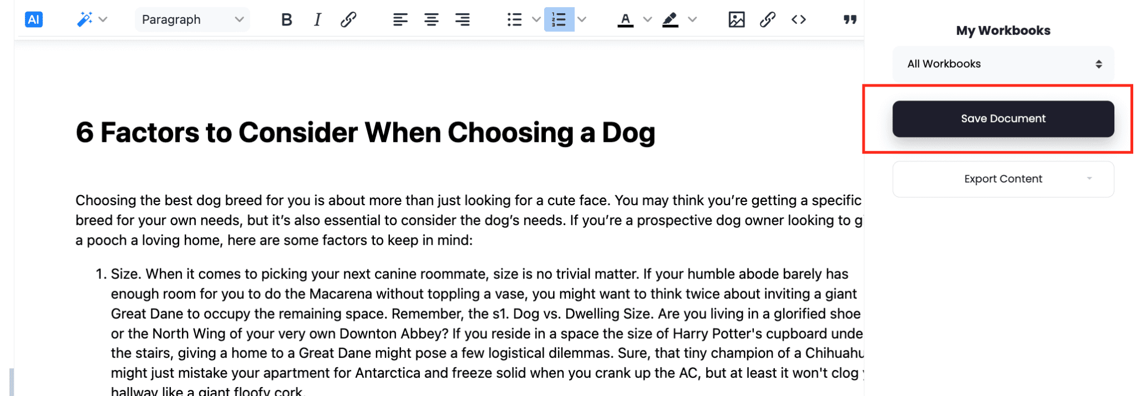Image resolution: width=1136 pixels, height=396 pixels.
Task: Open numbered list style options arrow
Action: pyautogui.click(x=582, y=19)
